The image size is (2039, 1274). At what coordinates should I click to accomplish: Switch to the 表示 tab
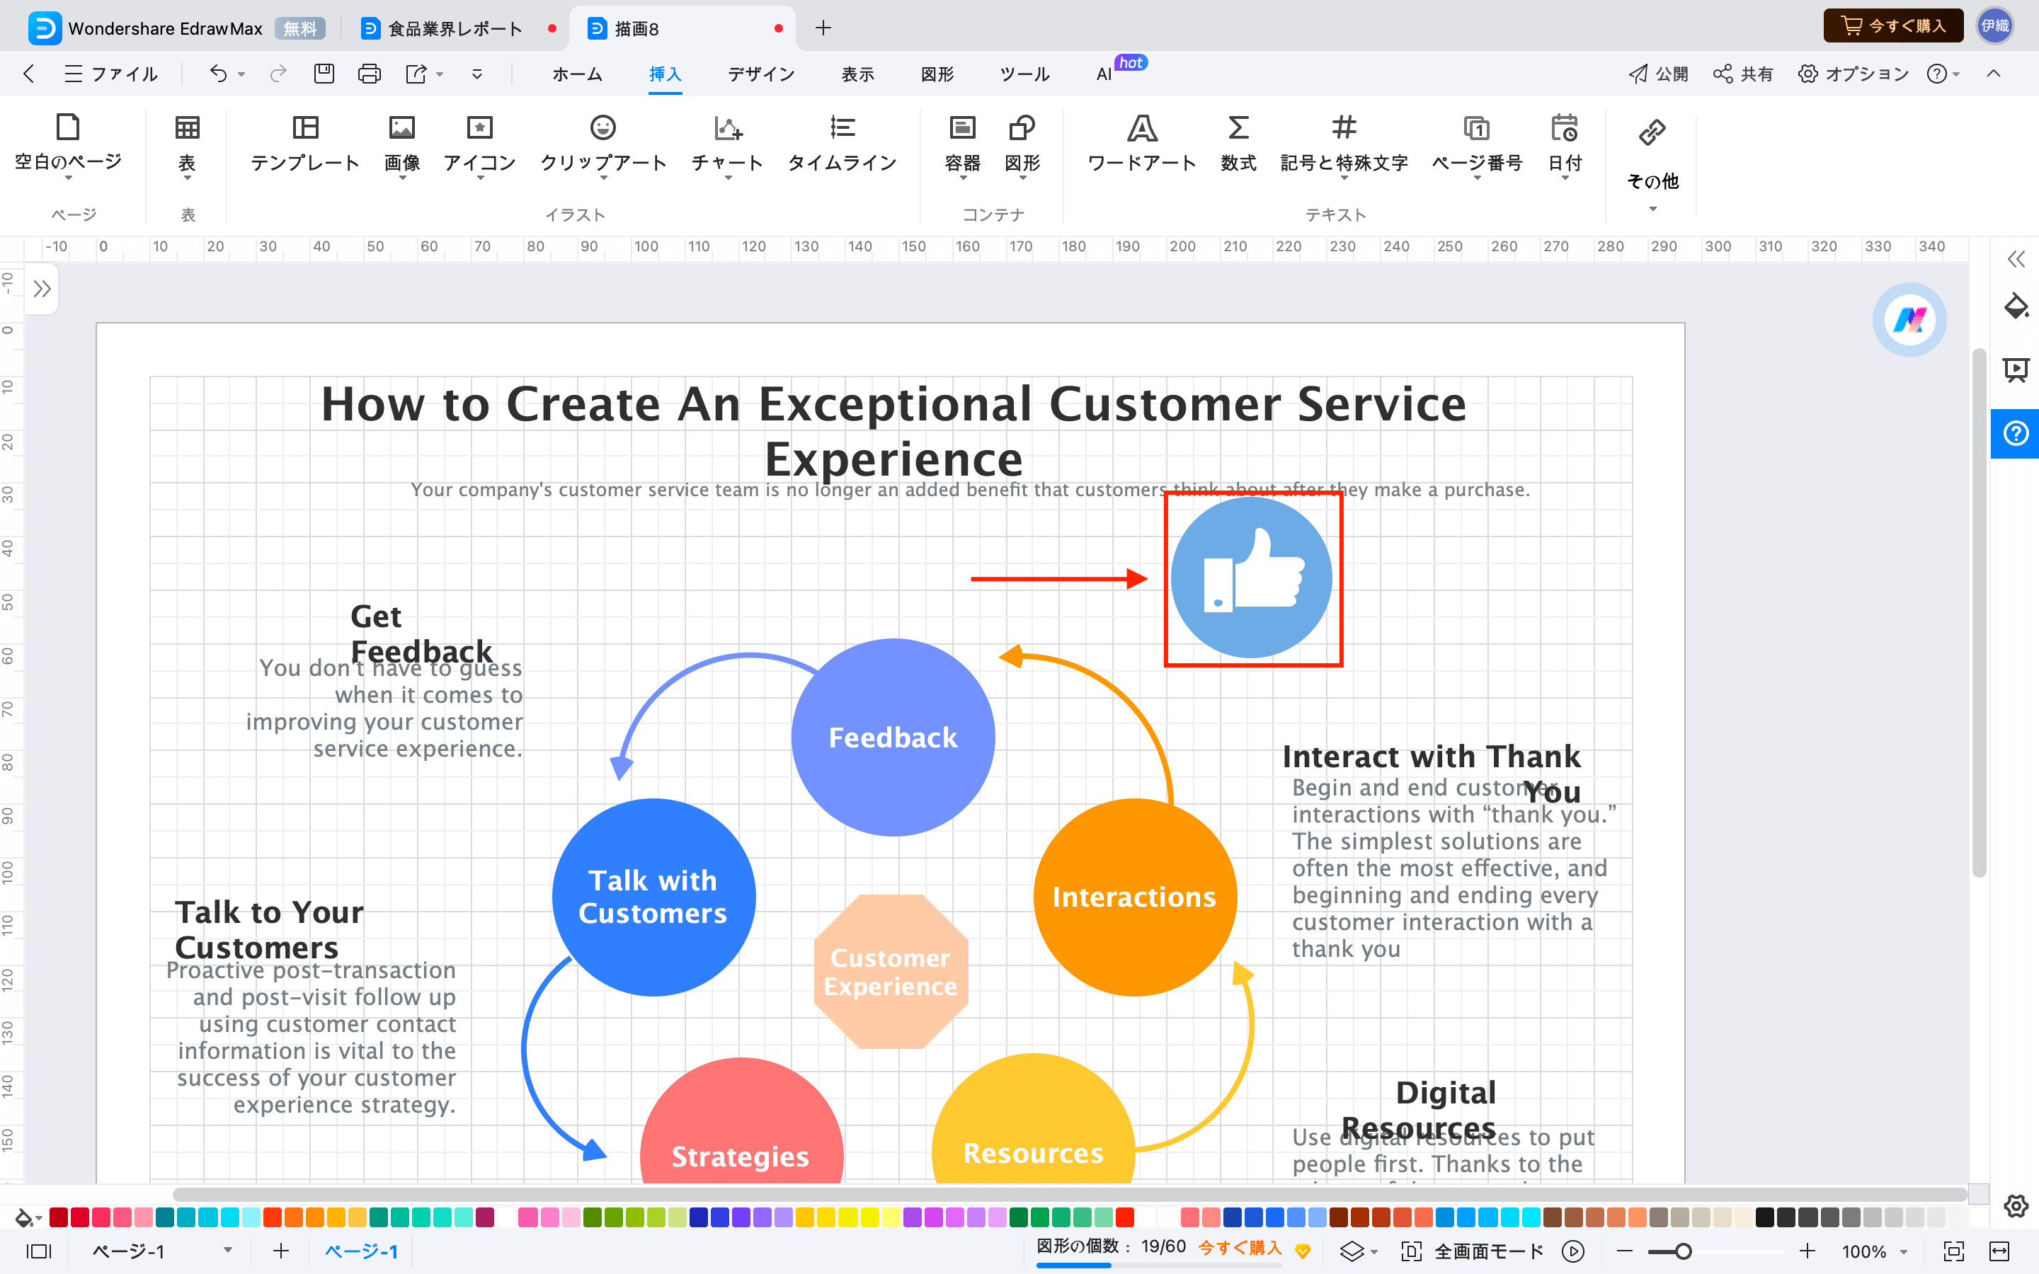858,74
